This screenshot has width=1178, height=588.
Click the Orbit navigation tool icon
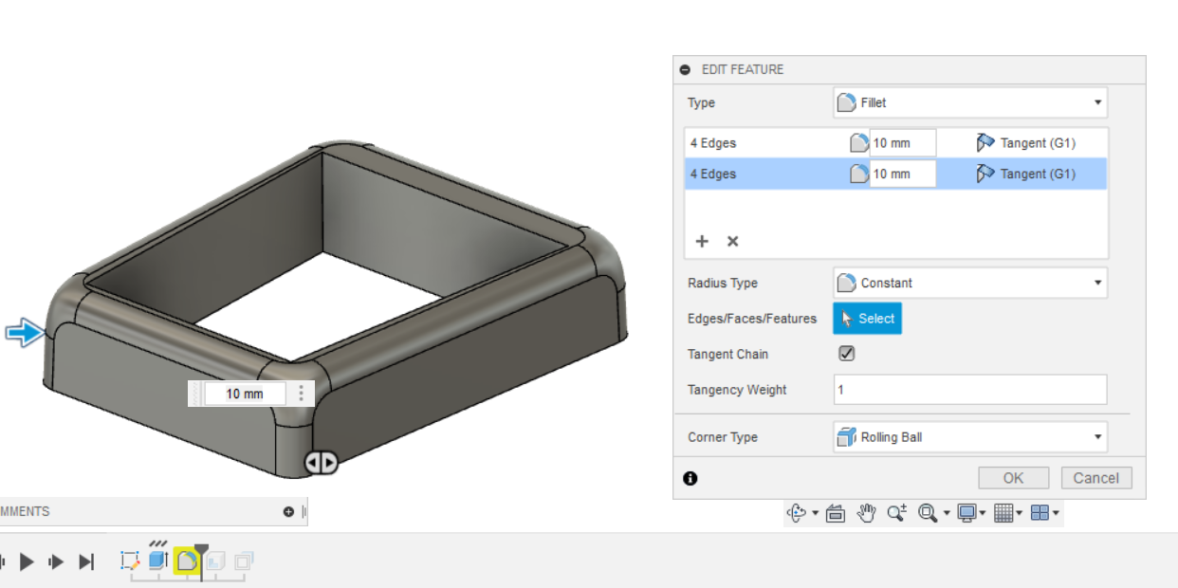(797, 513)
